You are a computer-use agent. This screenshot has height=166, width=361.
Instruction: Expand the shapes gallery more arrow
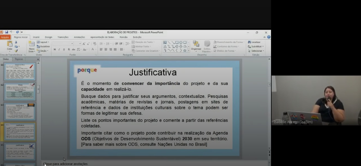(x=188, y=51)
